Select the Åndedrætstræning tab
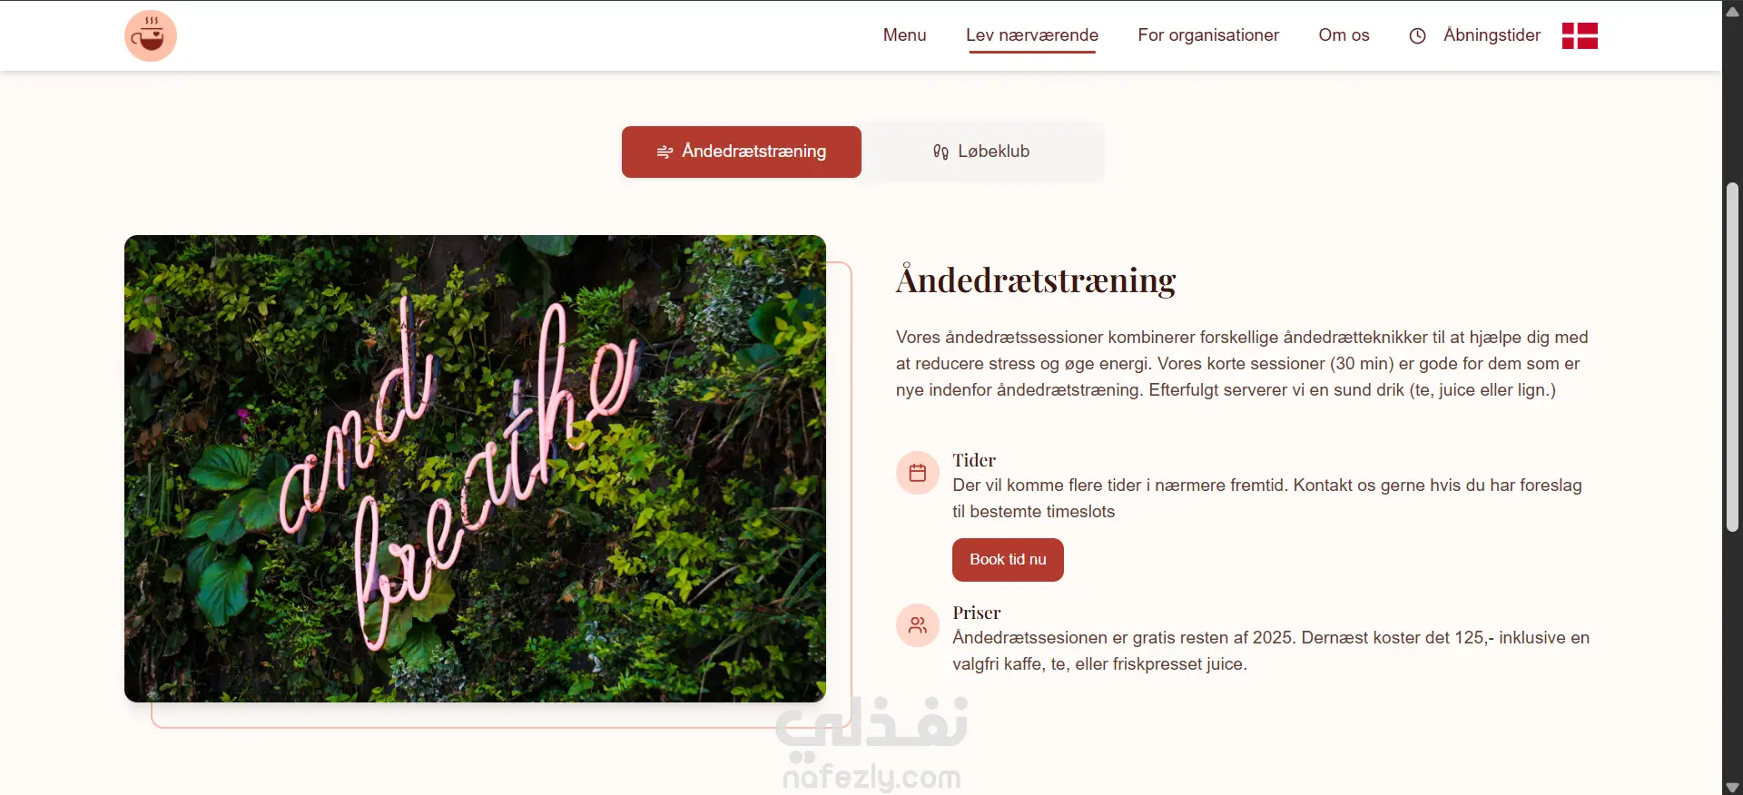Screen dimensions: 1743x795 (742, 152)
